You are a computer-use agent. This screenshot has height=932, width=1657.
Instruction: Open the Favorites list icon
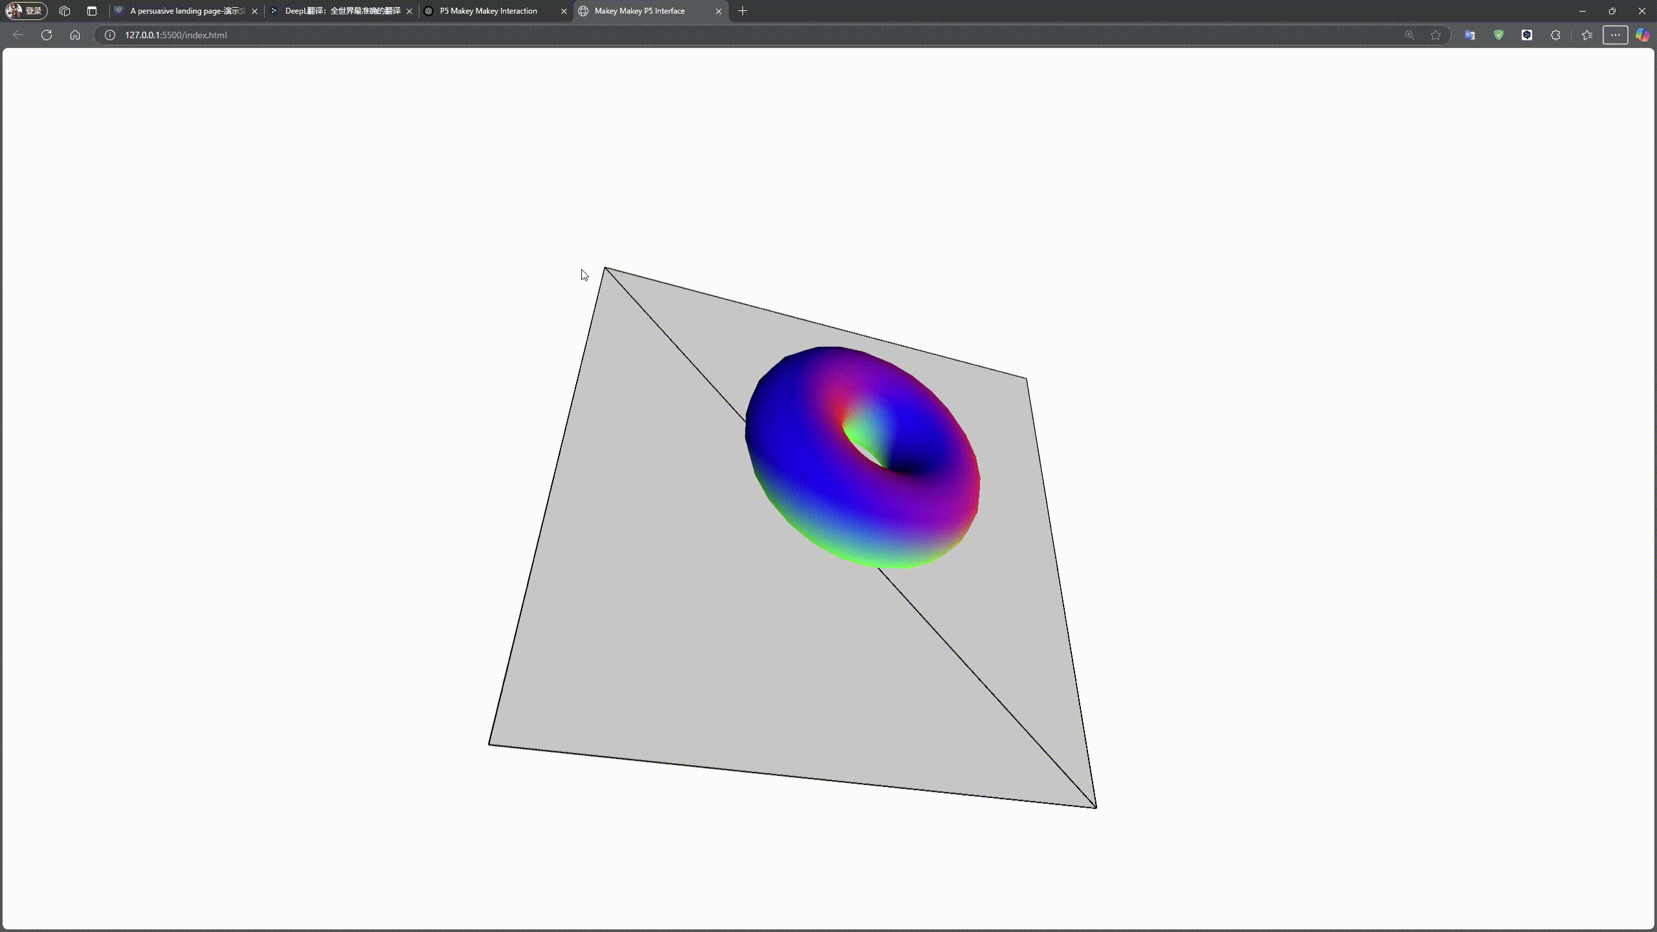click(x=1586, y=35)
